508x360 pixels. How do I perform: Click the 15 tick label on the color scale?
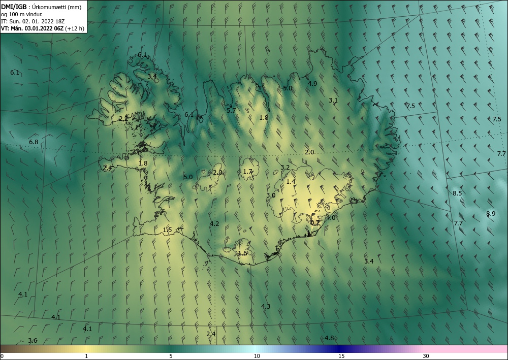(341, 356)
